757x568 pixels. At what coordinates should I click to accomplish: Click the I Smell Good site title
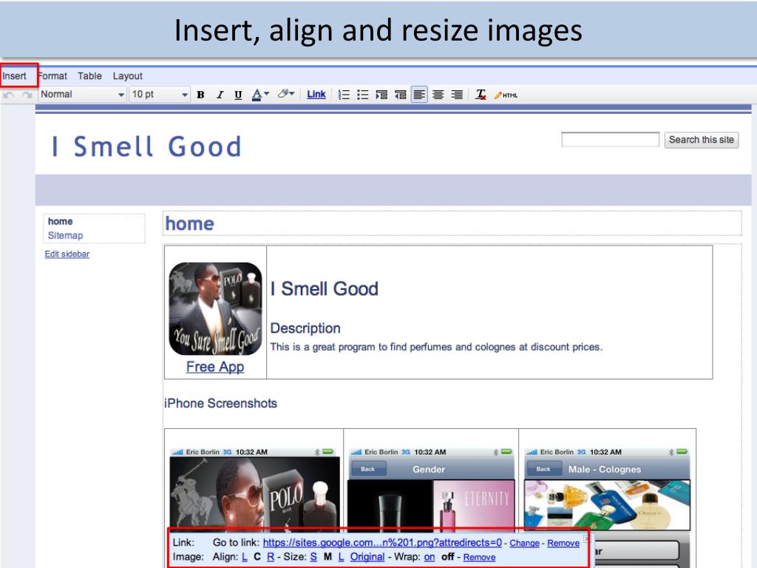pos(146,147)
